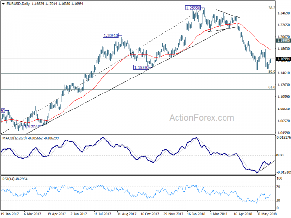Select the 1.25550 price high label
Screen dimensions: 291x218
pos(193,8)
